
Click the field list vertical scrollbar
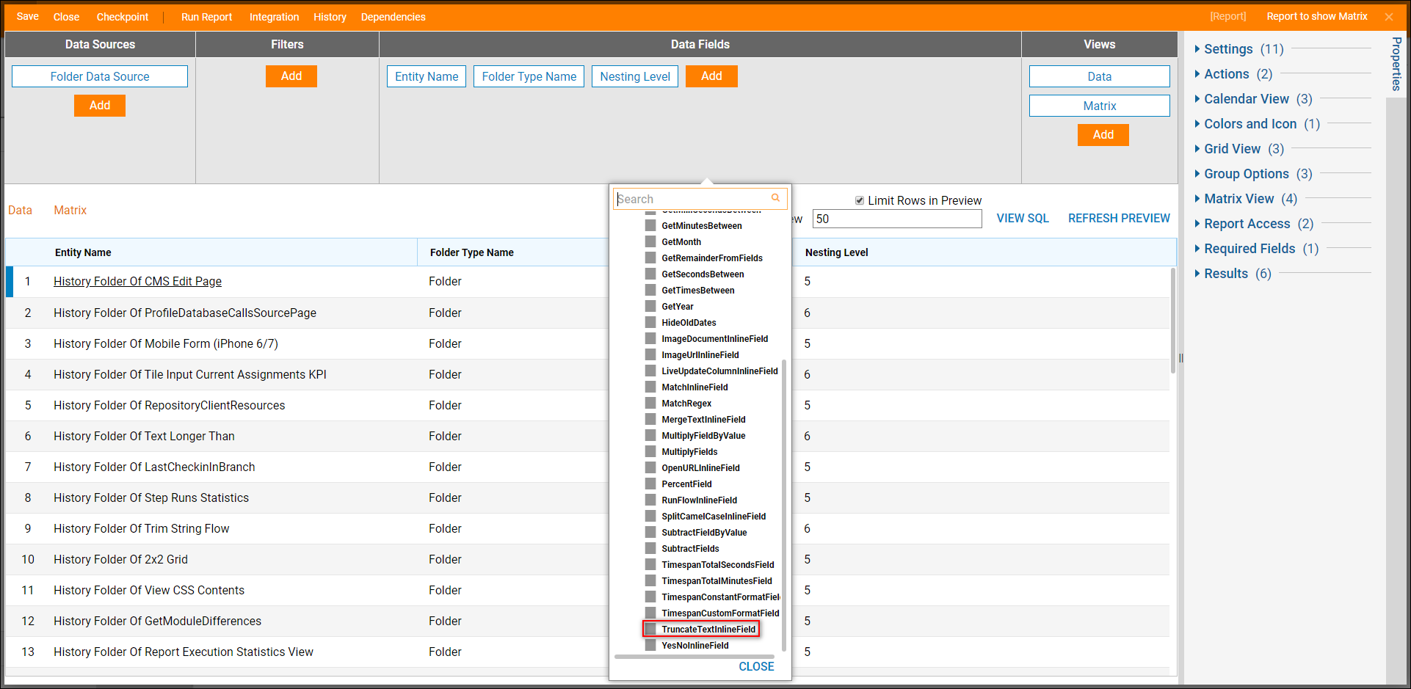point(784,505)
